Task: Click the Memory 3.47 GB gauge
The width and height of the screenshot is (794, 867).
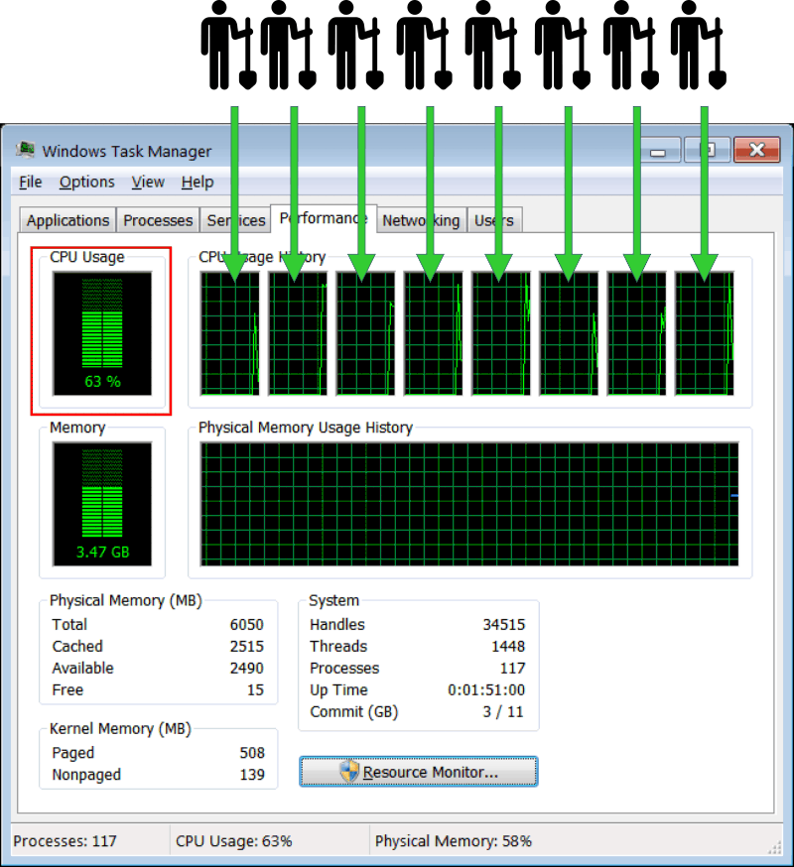Action: pyautogui.click(x=102, y=504)
